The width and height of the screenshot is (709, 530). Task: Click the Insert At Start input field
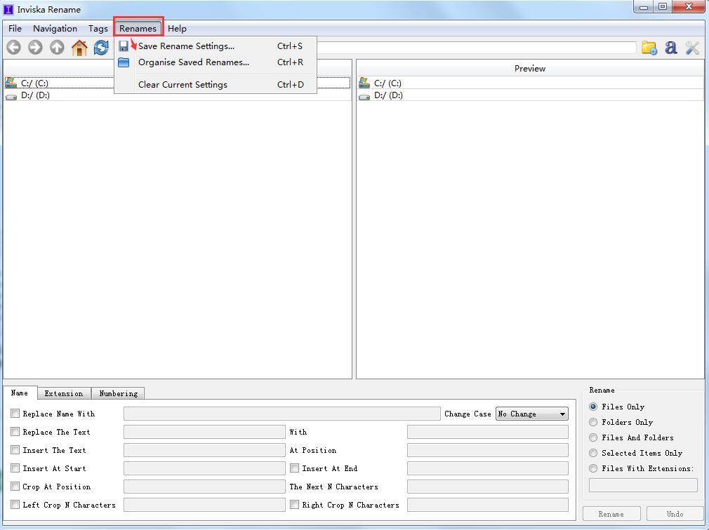(x=204, y=468)
